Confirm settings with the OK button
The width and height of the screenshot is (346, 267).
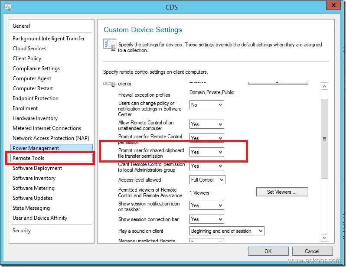tap(268, 251)
